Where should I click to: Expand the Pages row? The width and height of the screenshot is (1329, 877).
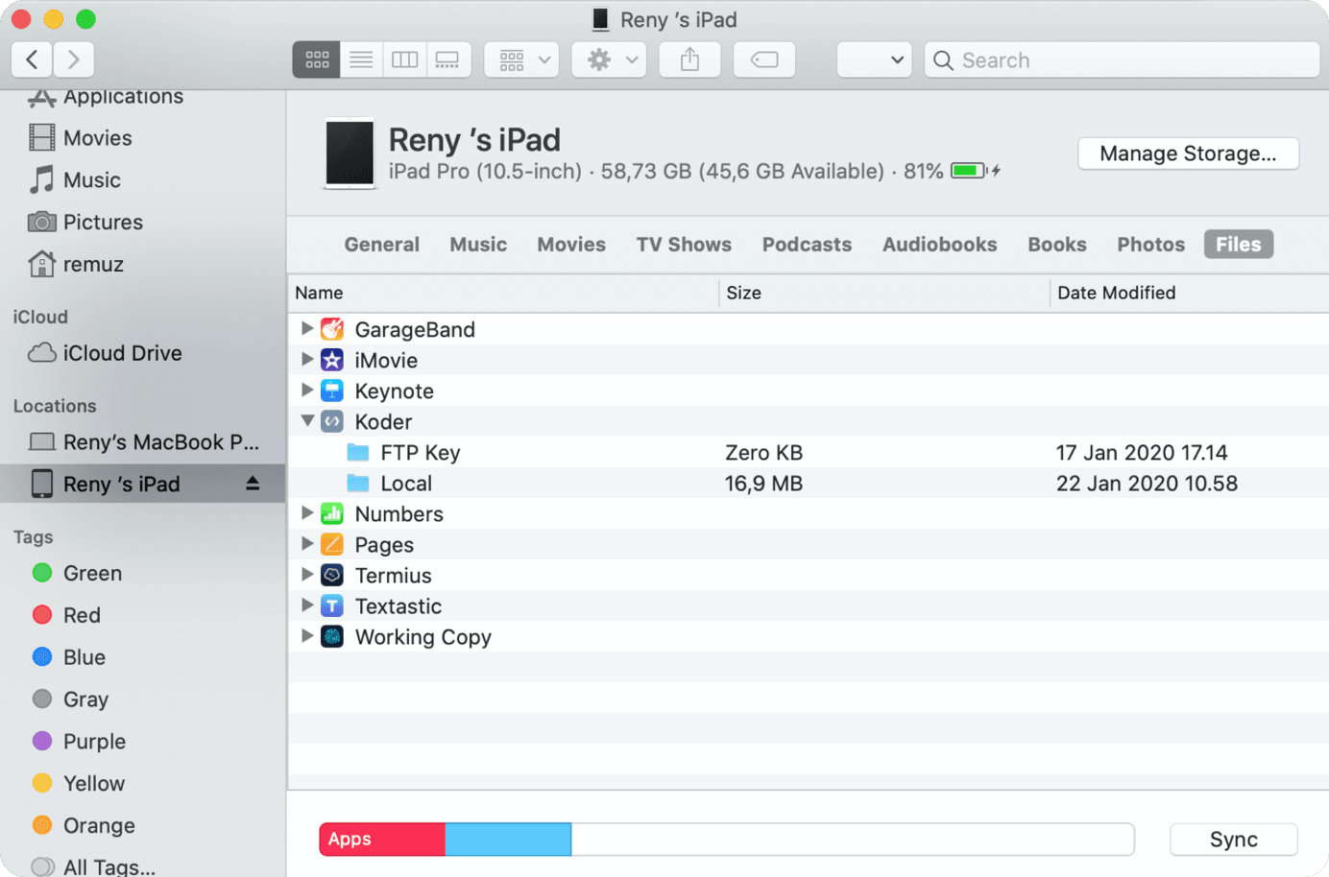coord(307,543)
